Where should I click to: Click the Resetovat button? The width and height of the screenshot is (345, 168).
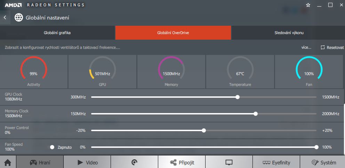(x=332, y=47)
